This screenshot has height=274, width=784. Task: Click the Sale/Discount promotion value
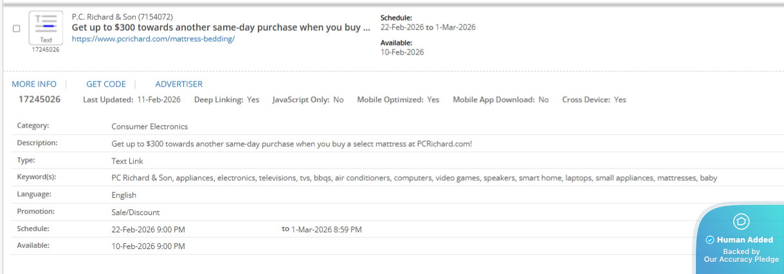click(135, 212)
